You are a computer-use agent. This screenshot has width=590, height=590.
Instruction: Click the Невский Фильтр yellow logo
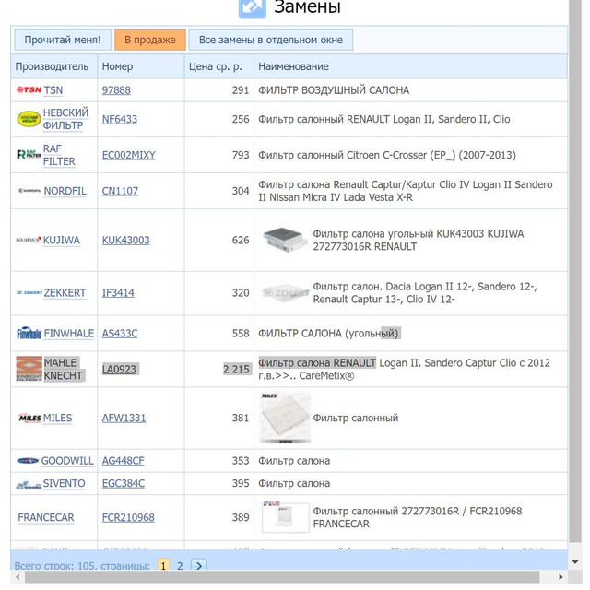click(x=29, y=119)
